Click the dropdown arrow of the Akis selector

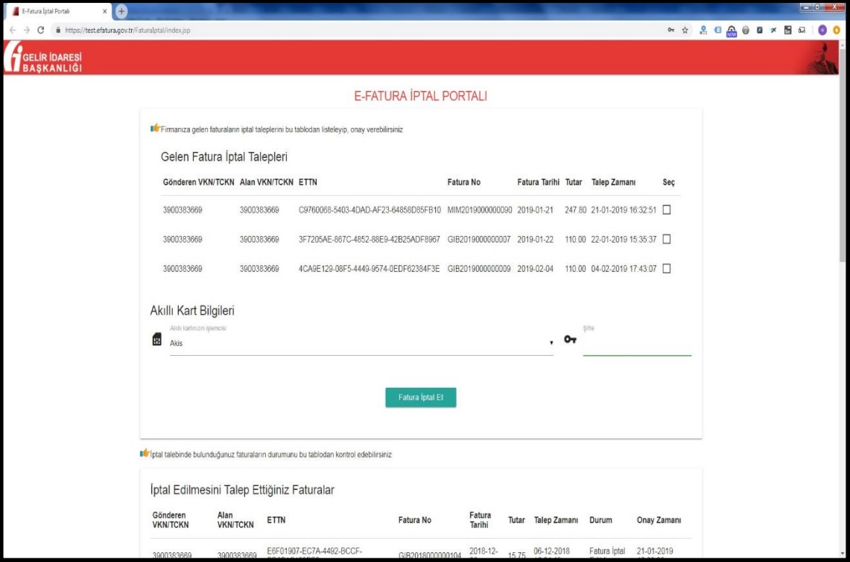click(551, 343)
